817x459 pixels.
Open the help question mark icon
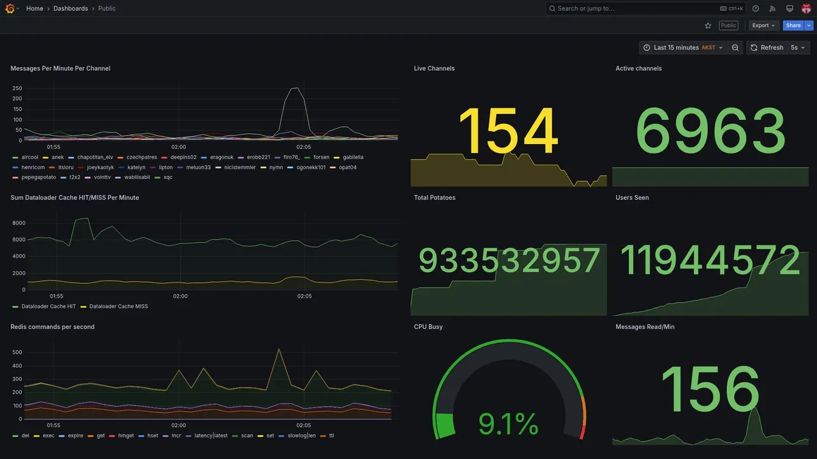click(756, 8)
